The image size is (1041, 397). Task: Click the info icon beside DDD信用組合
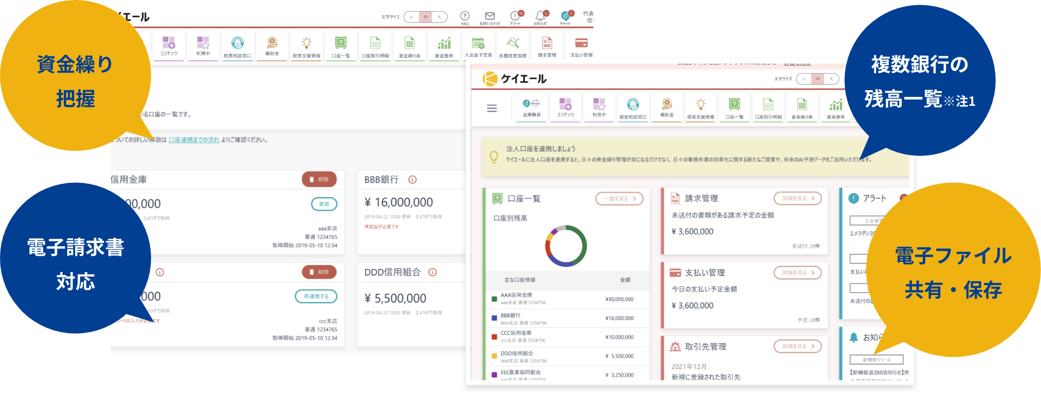click(x=432, y=273)
